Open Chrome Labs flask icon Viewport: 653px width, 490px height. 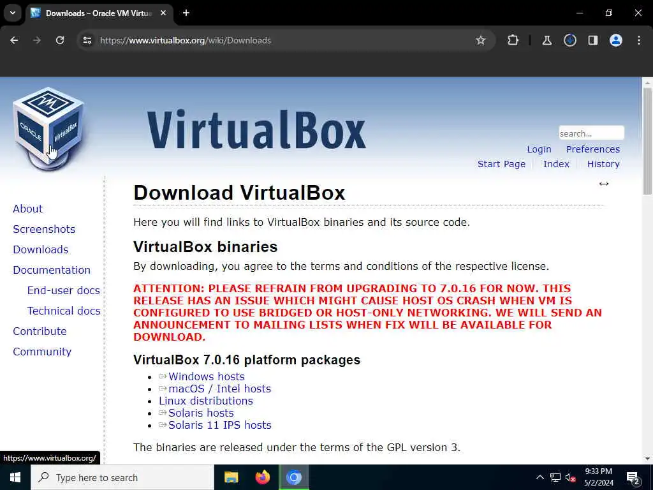[x=547, y=40]
